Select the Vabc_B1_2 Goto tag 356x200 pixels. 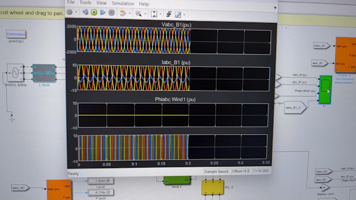point(295,108)
